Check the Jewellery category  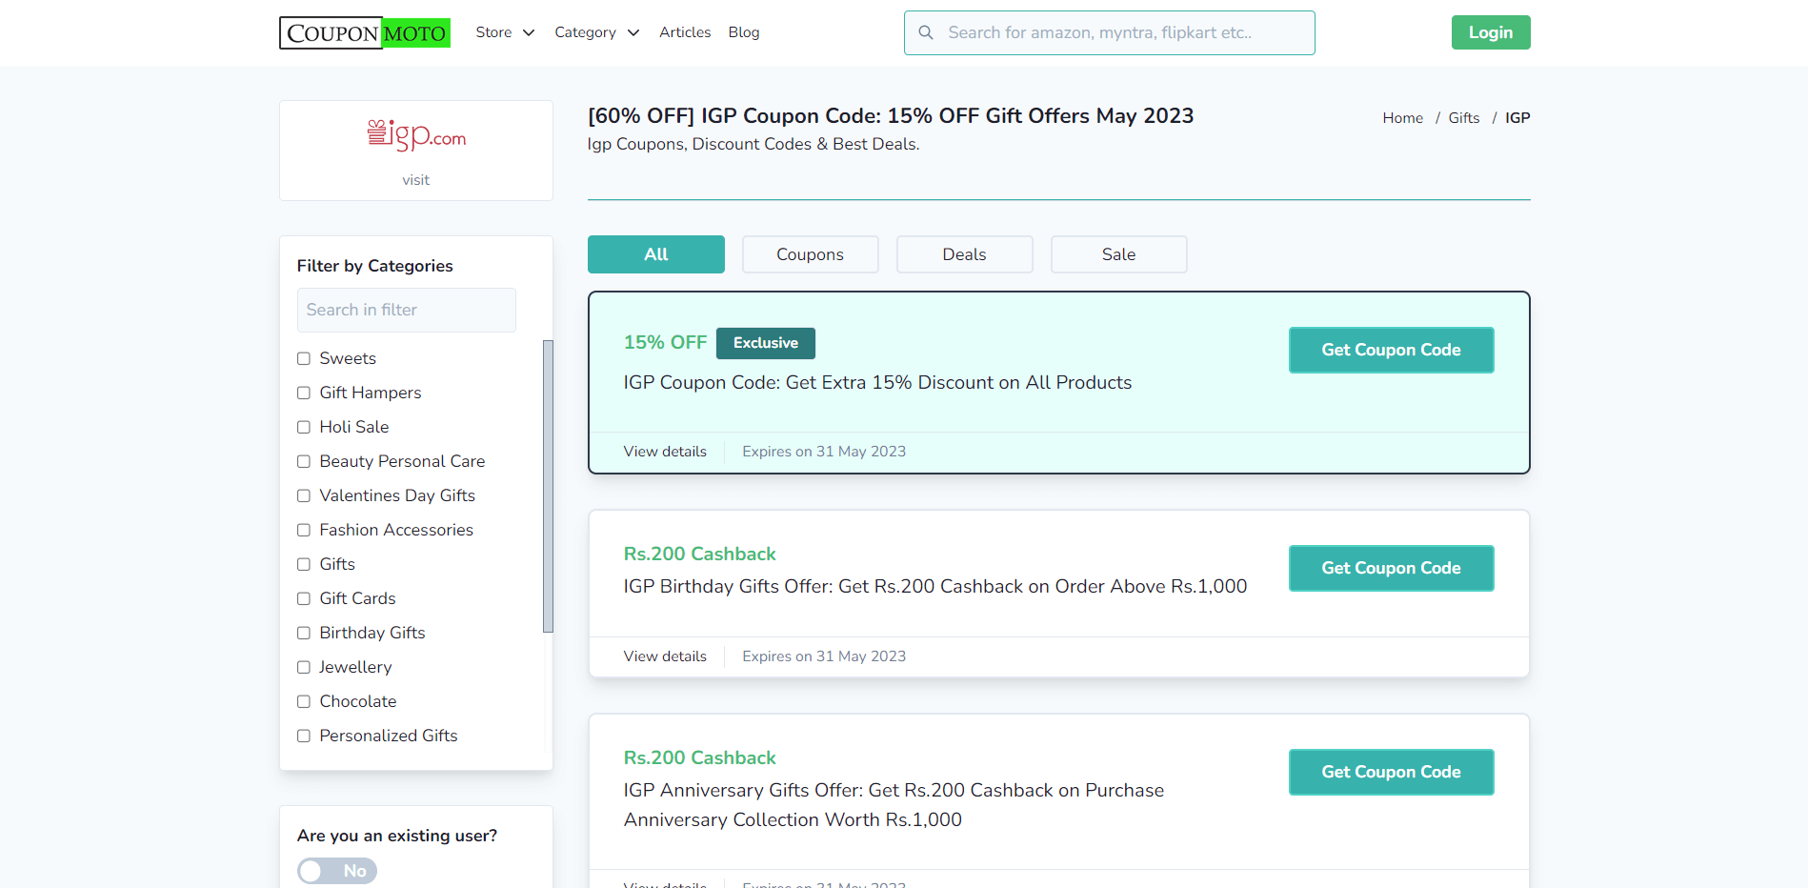pos(304,667)
